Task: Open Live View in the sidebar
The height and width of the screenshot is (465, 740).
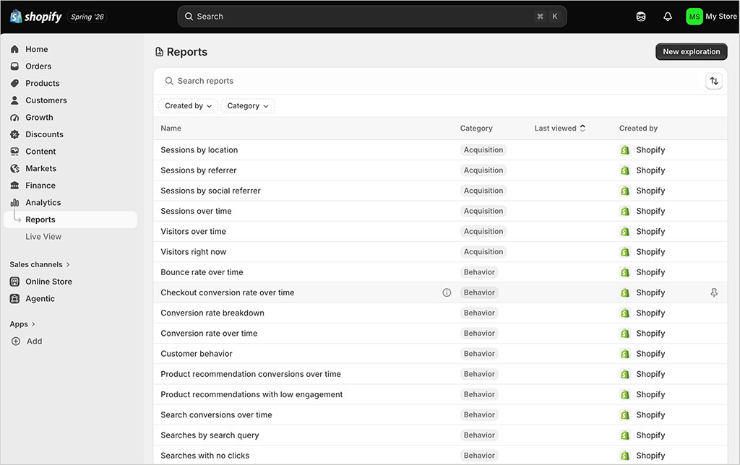Action: (43, 236)
